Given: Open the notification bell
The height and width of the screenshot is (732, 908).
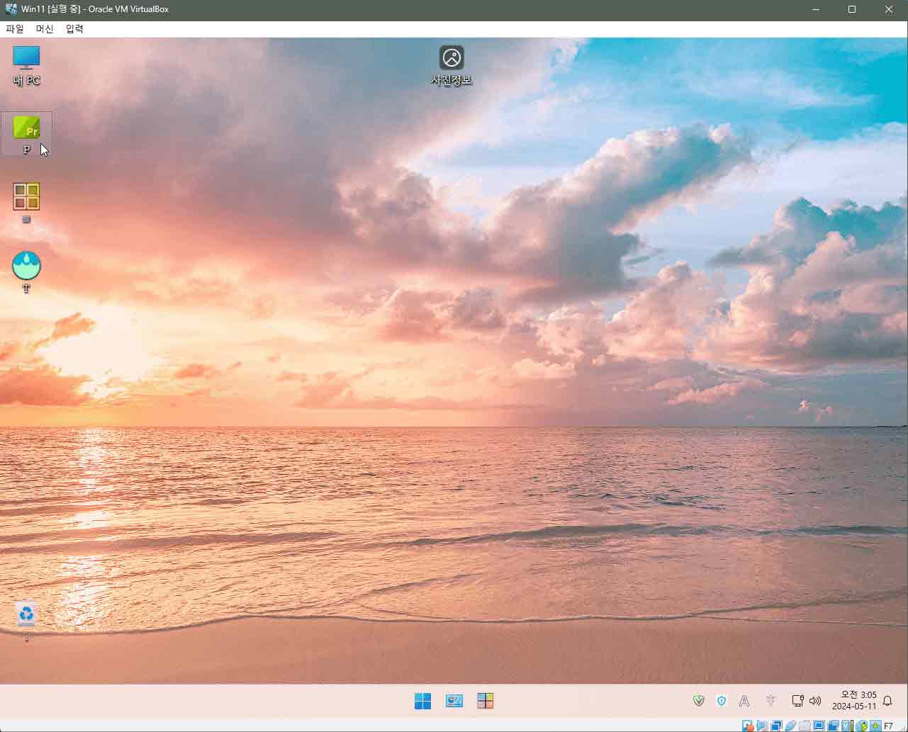Looking at the screenshot, I should click(x=887, y=701).
